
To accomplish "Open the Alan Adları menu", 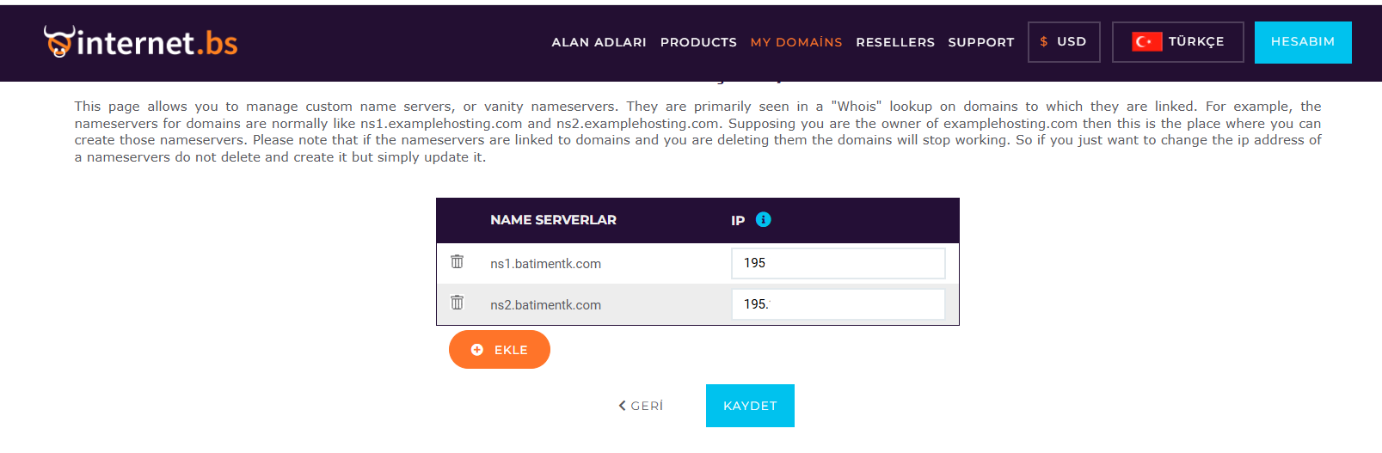I will (599, 42).
